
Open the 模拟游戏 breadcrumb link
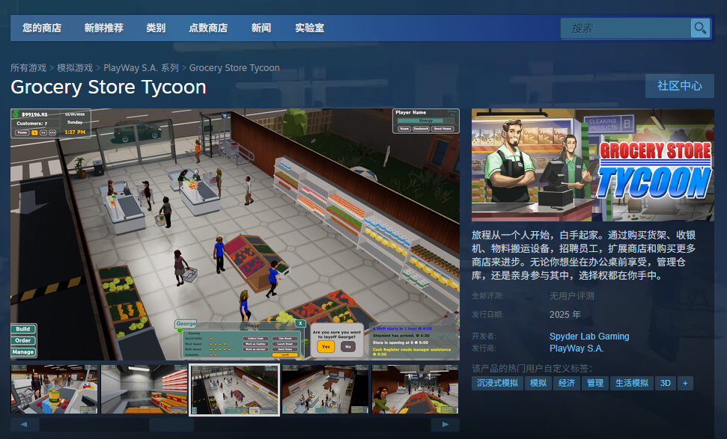[x=75, y=68]
